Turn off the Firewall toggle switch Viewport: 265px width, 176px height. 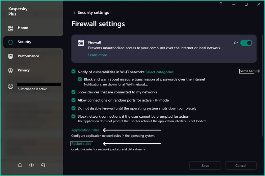click(x=246, y=43)
